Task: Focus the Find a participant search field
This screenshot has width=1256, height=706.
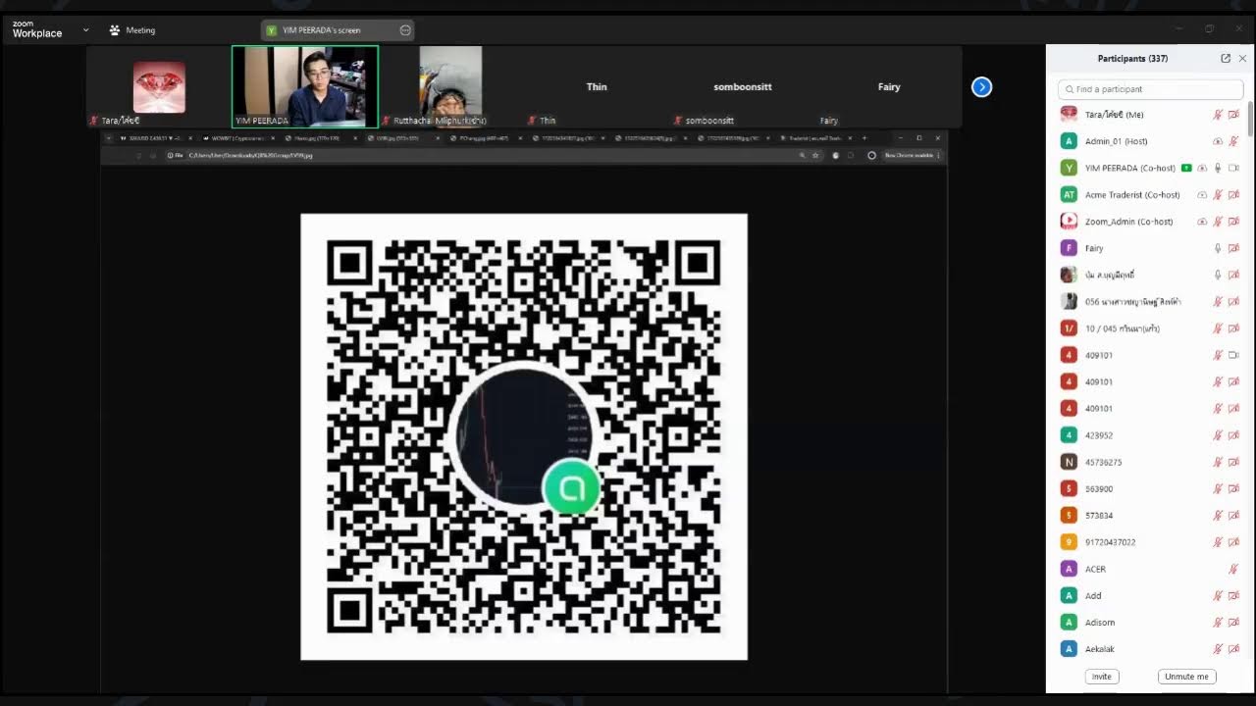Action: coord(1151,89)
